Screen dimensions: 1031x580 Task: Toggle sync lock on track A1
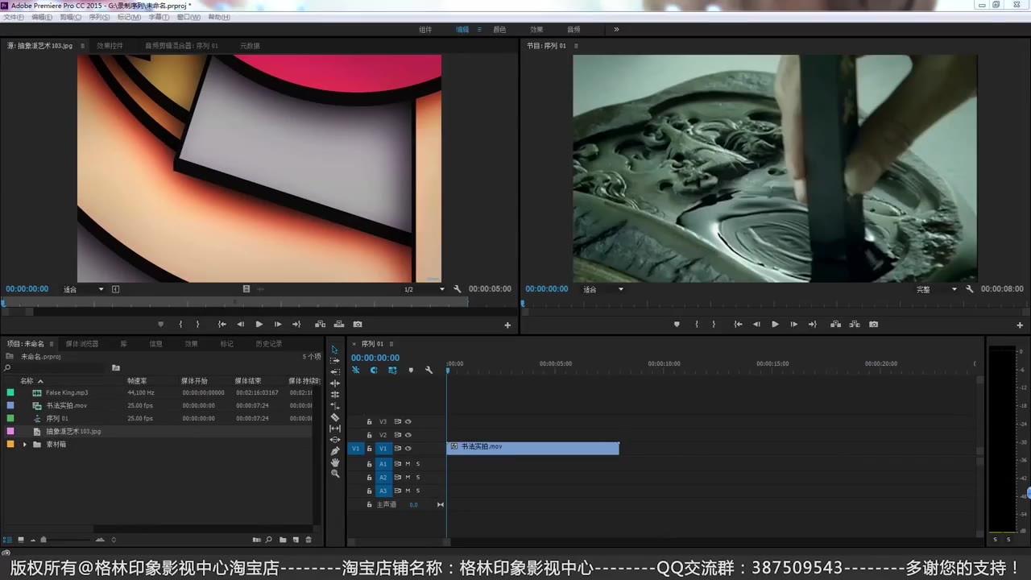(397, 464)
